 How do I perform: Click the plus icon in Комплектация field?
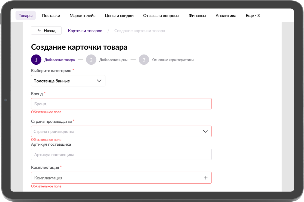pos(206,178)
